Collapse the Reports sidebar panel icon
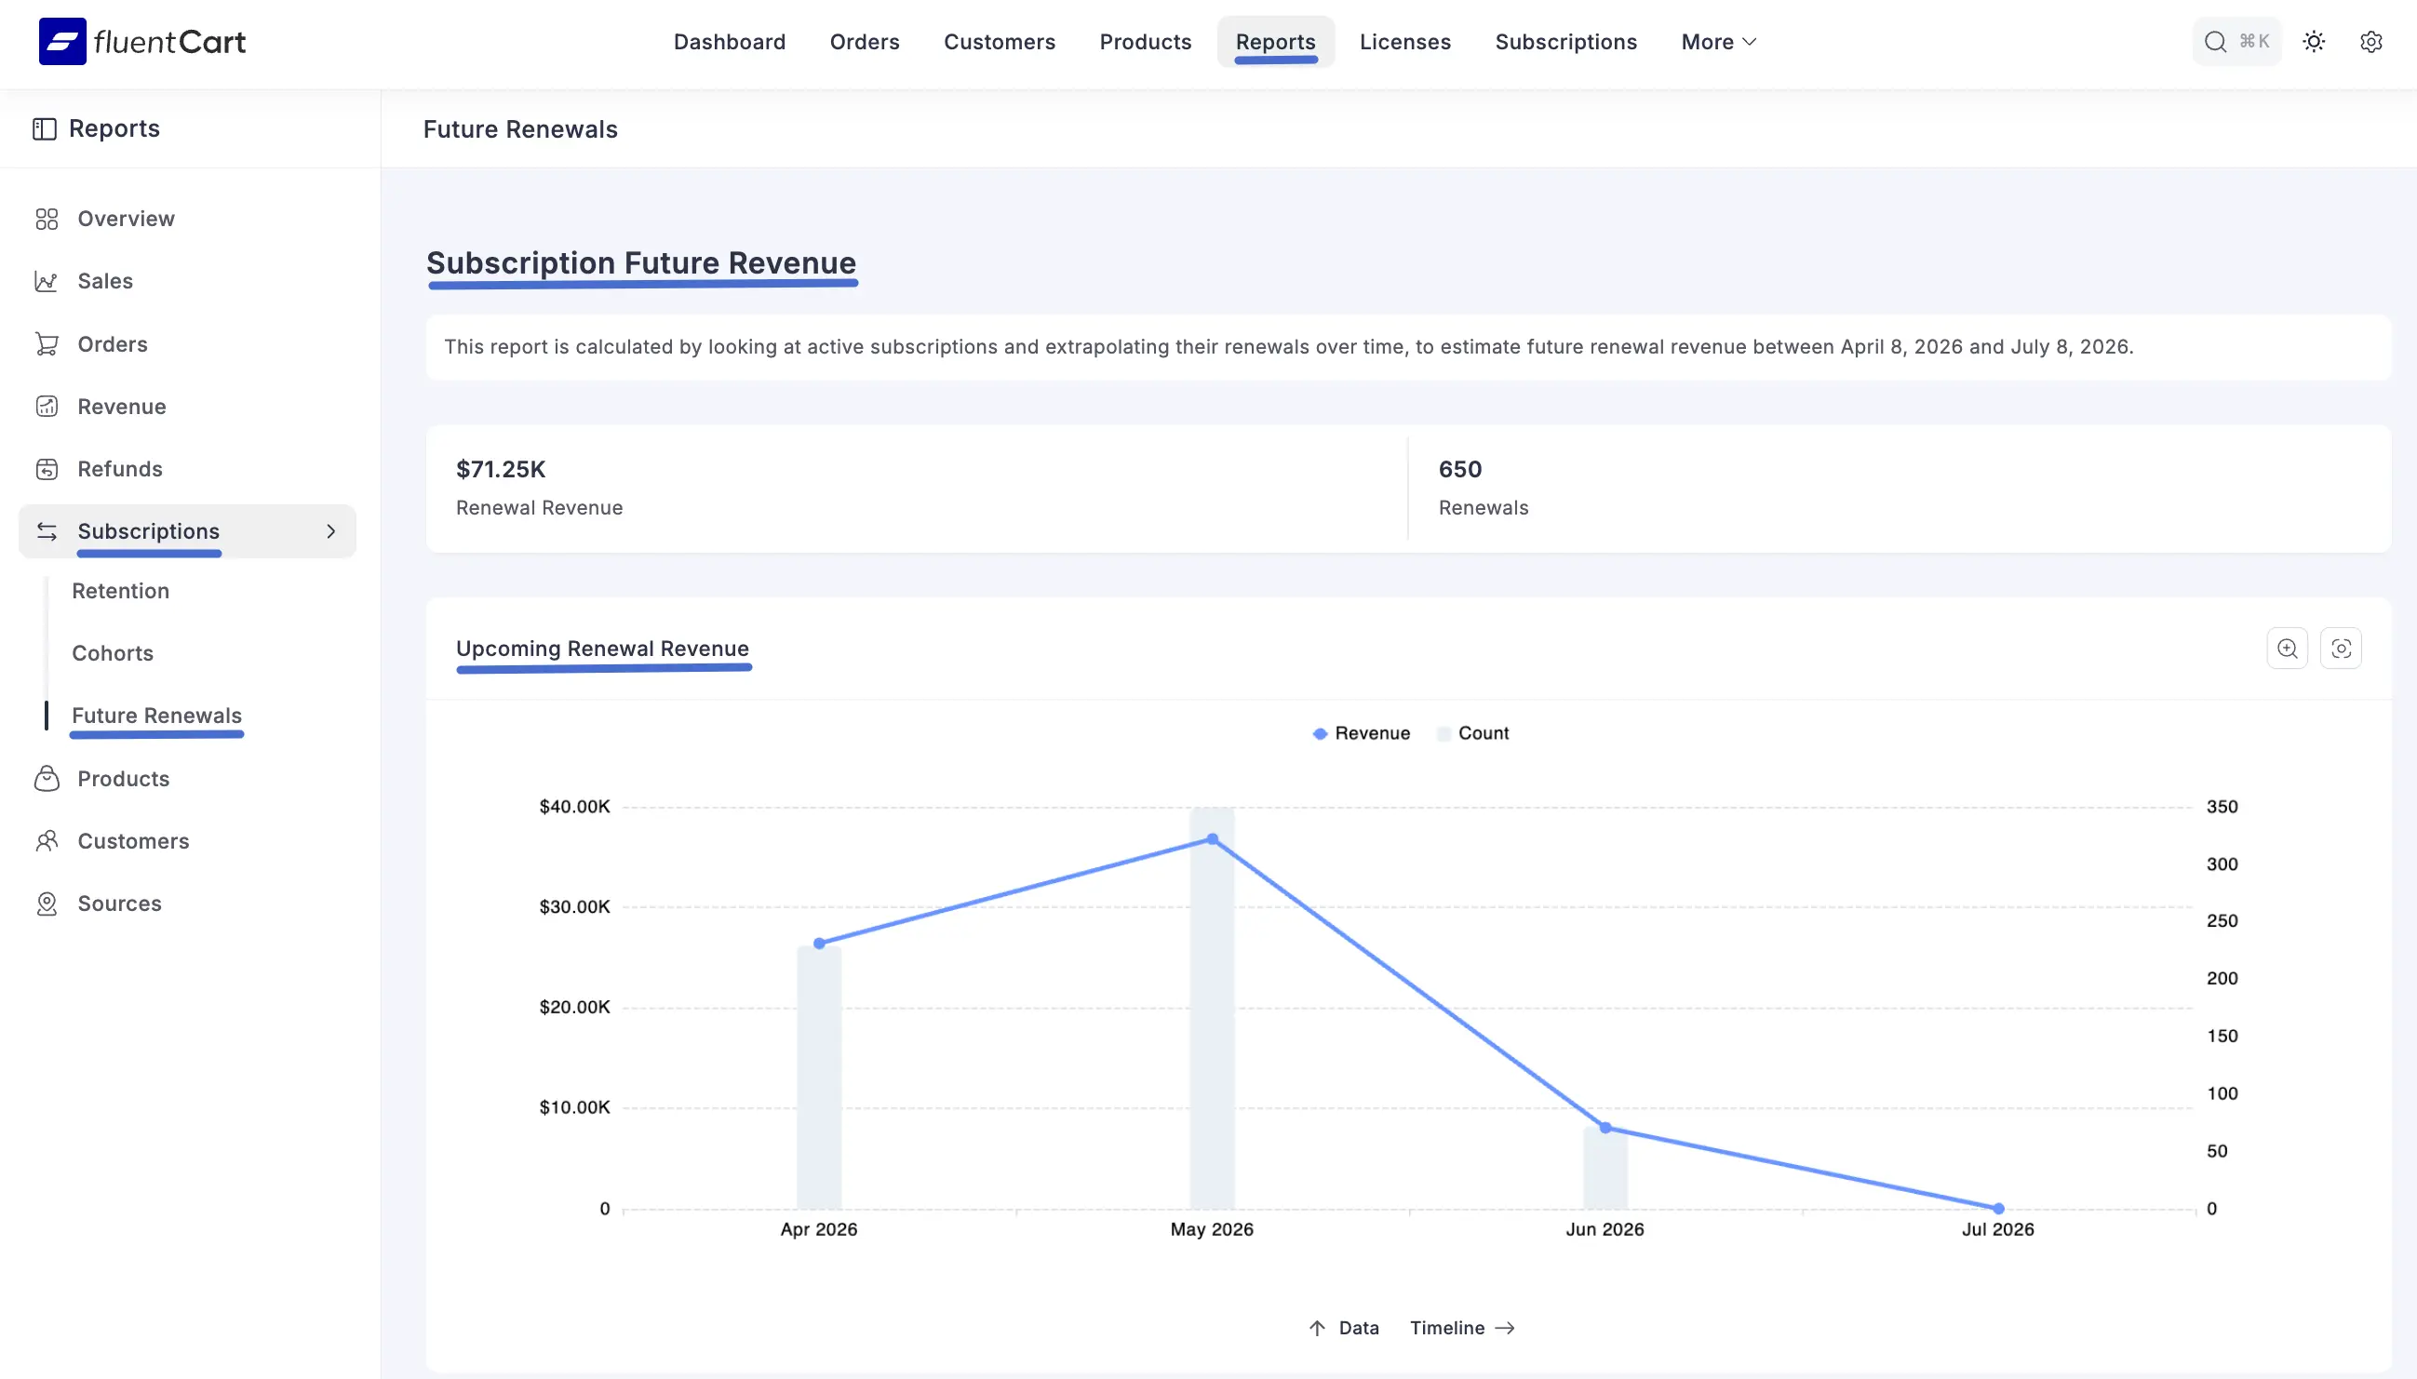Screen dimensions: 2417x1379 44,128
